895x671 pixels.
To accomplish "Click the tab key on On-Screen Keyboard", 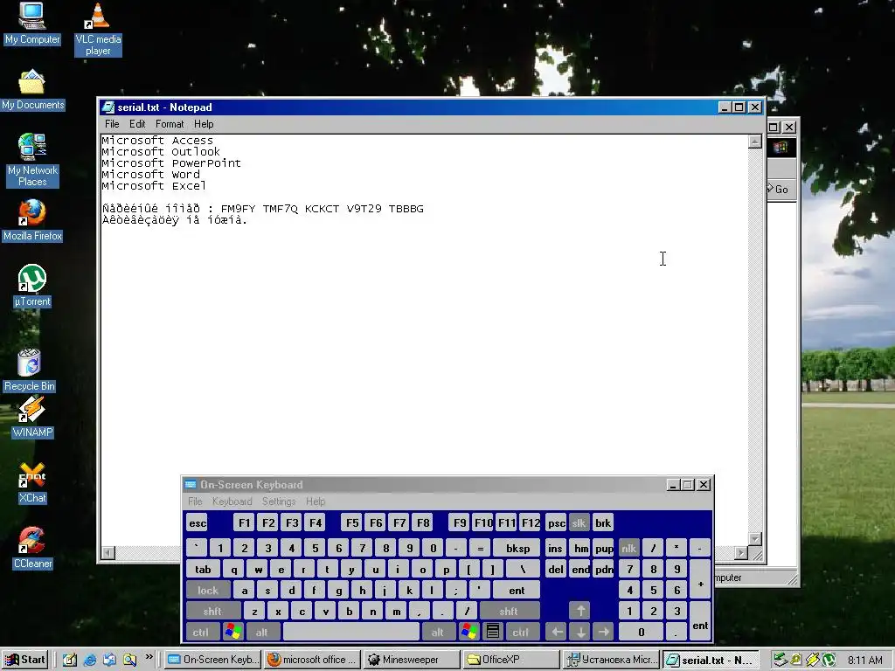I will (203, 569).
